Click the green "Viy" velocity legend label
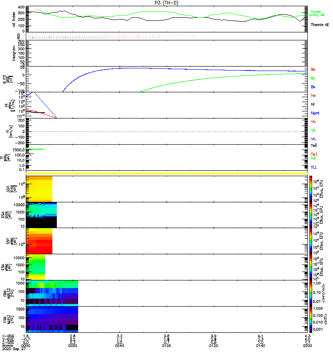The width and height of the screenshot is (333, 355). click(313, 130)
